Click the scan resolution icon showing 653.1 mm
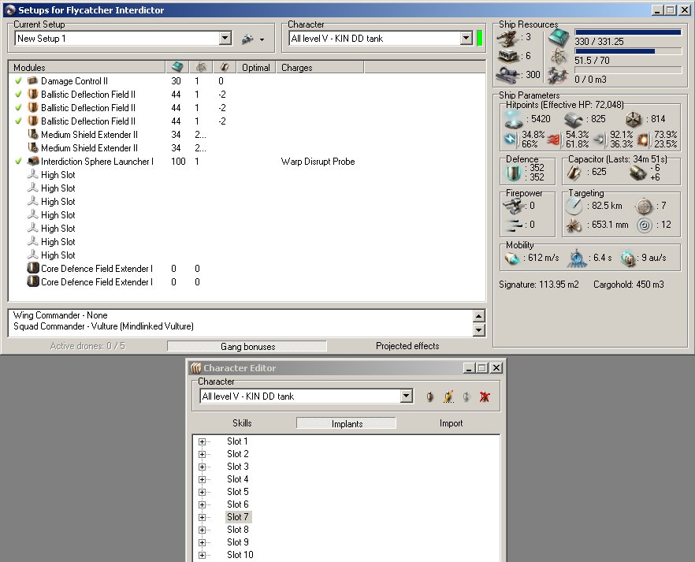This screenshot has height=562, width=695. click(574, 226)
